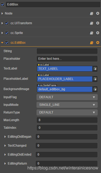The width and height of the screenshot is (101, 173).
Task: Click the picker icon beside default_editbox_bg
Action: pos(95,89)
